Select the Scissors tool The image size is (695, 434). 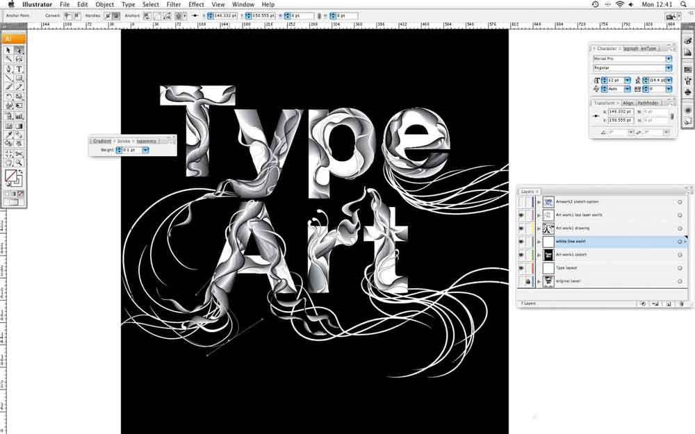coord(19,153)
